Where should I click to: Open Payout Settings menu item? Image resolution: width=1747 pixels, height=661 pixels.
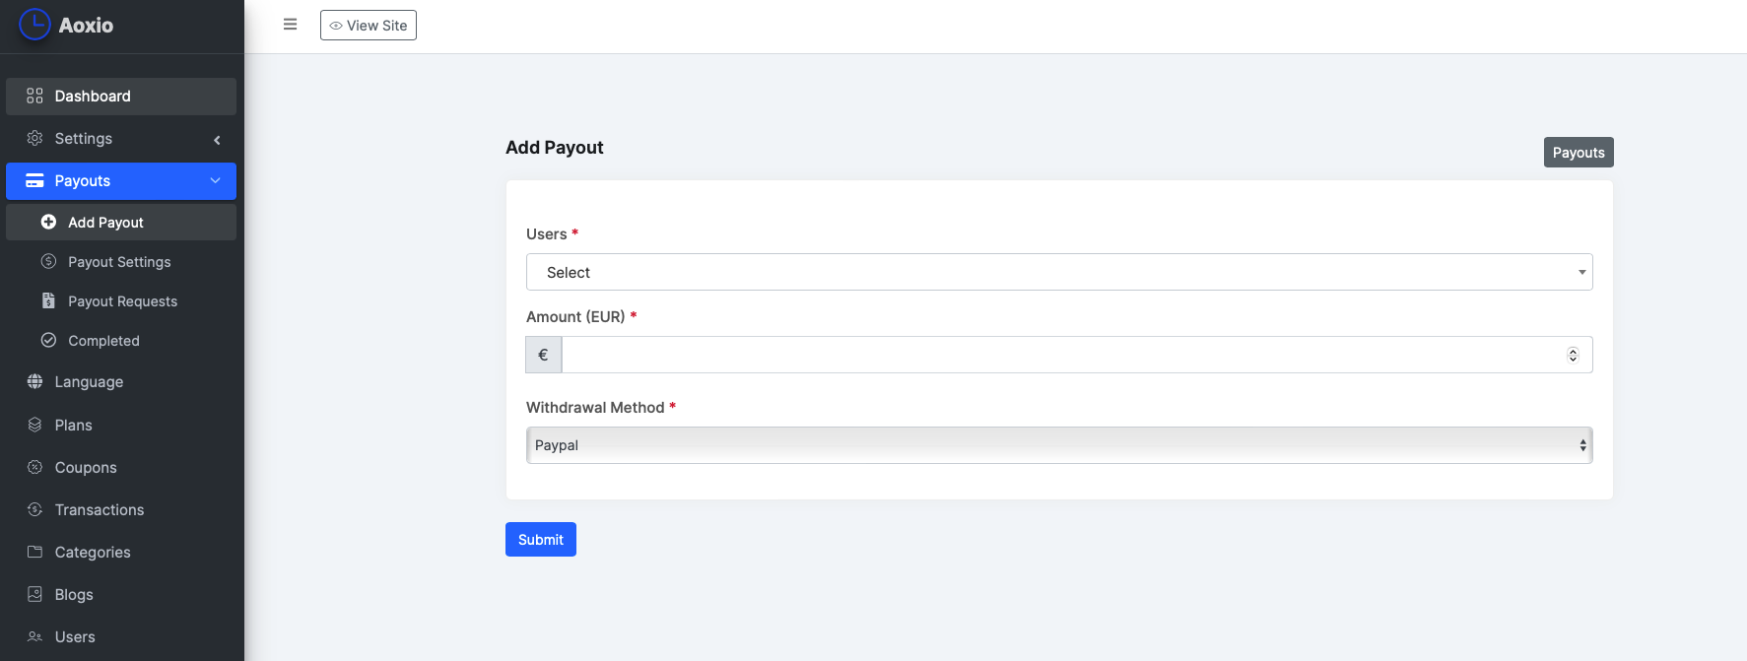point(119,262)
